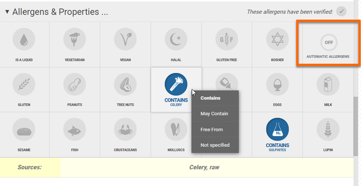The width and height of the screenshot is (361, 186).
Task: Click the vertical scrollbar on the right
Action: [356, 122]
